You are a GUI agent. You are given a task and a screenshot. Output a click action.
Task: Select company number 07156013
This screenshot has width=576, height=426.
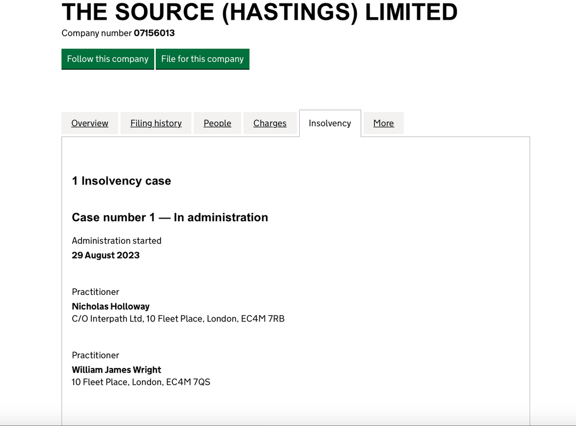click(154, 33)
